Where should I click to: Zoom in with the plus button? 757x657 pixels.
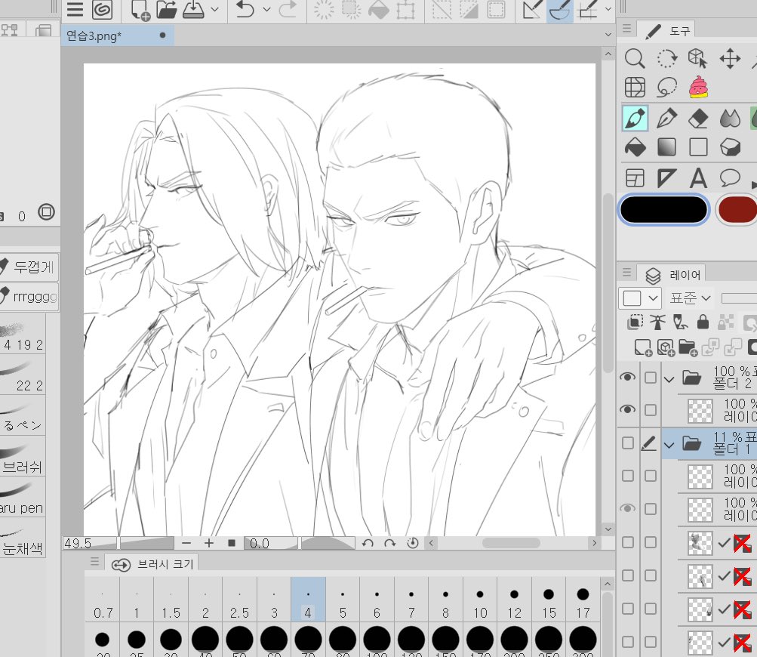[208, 543]
